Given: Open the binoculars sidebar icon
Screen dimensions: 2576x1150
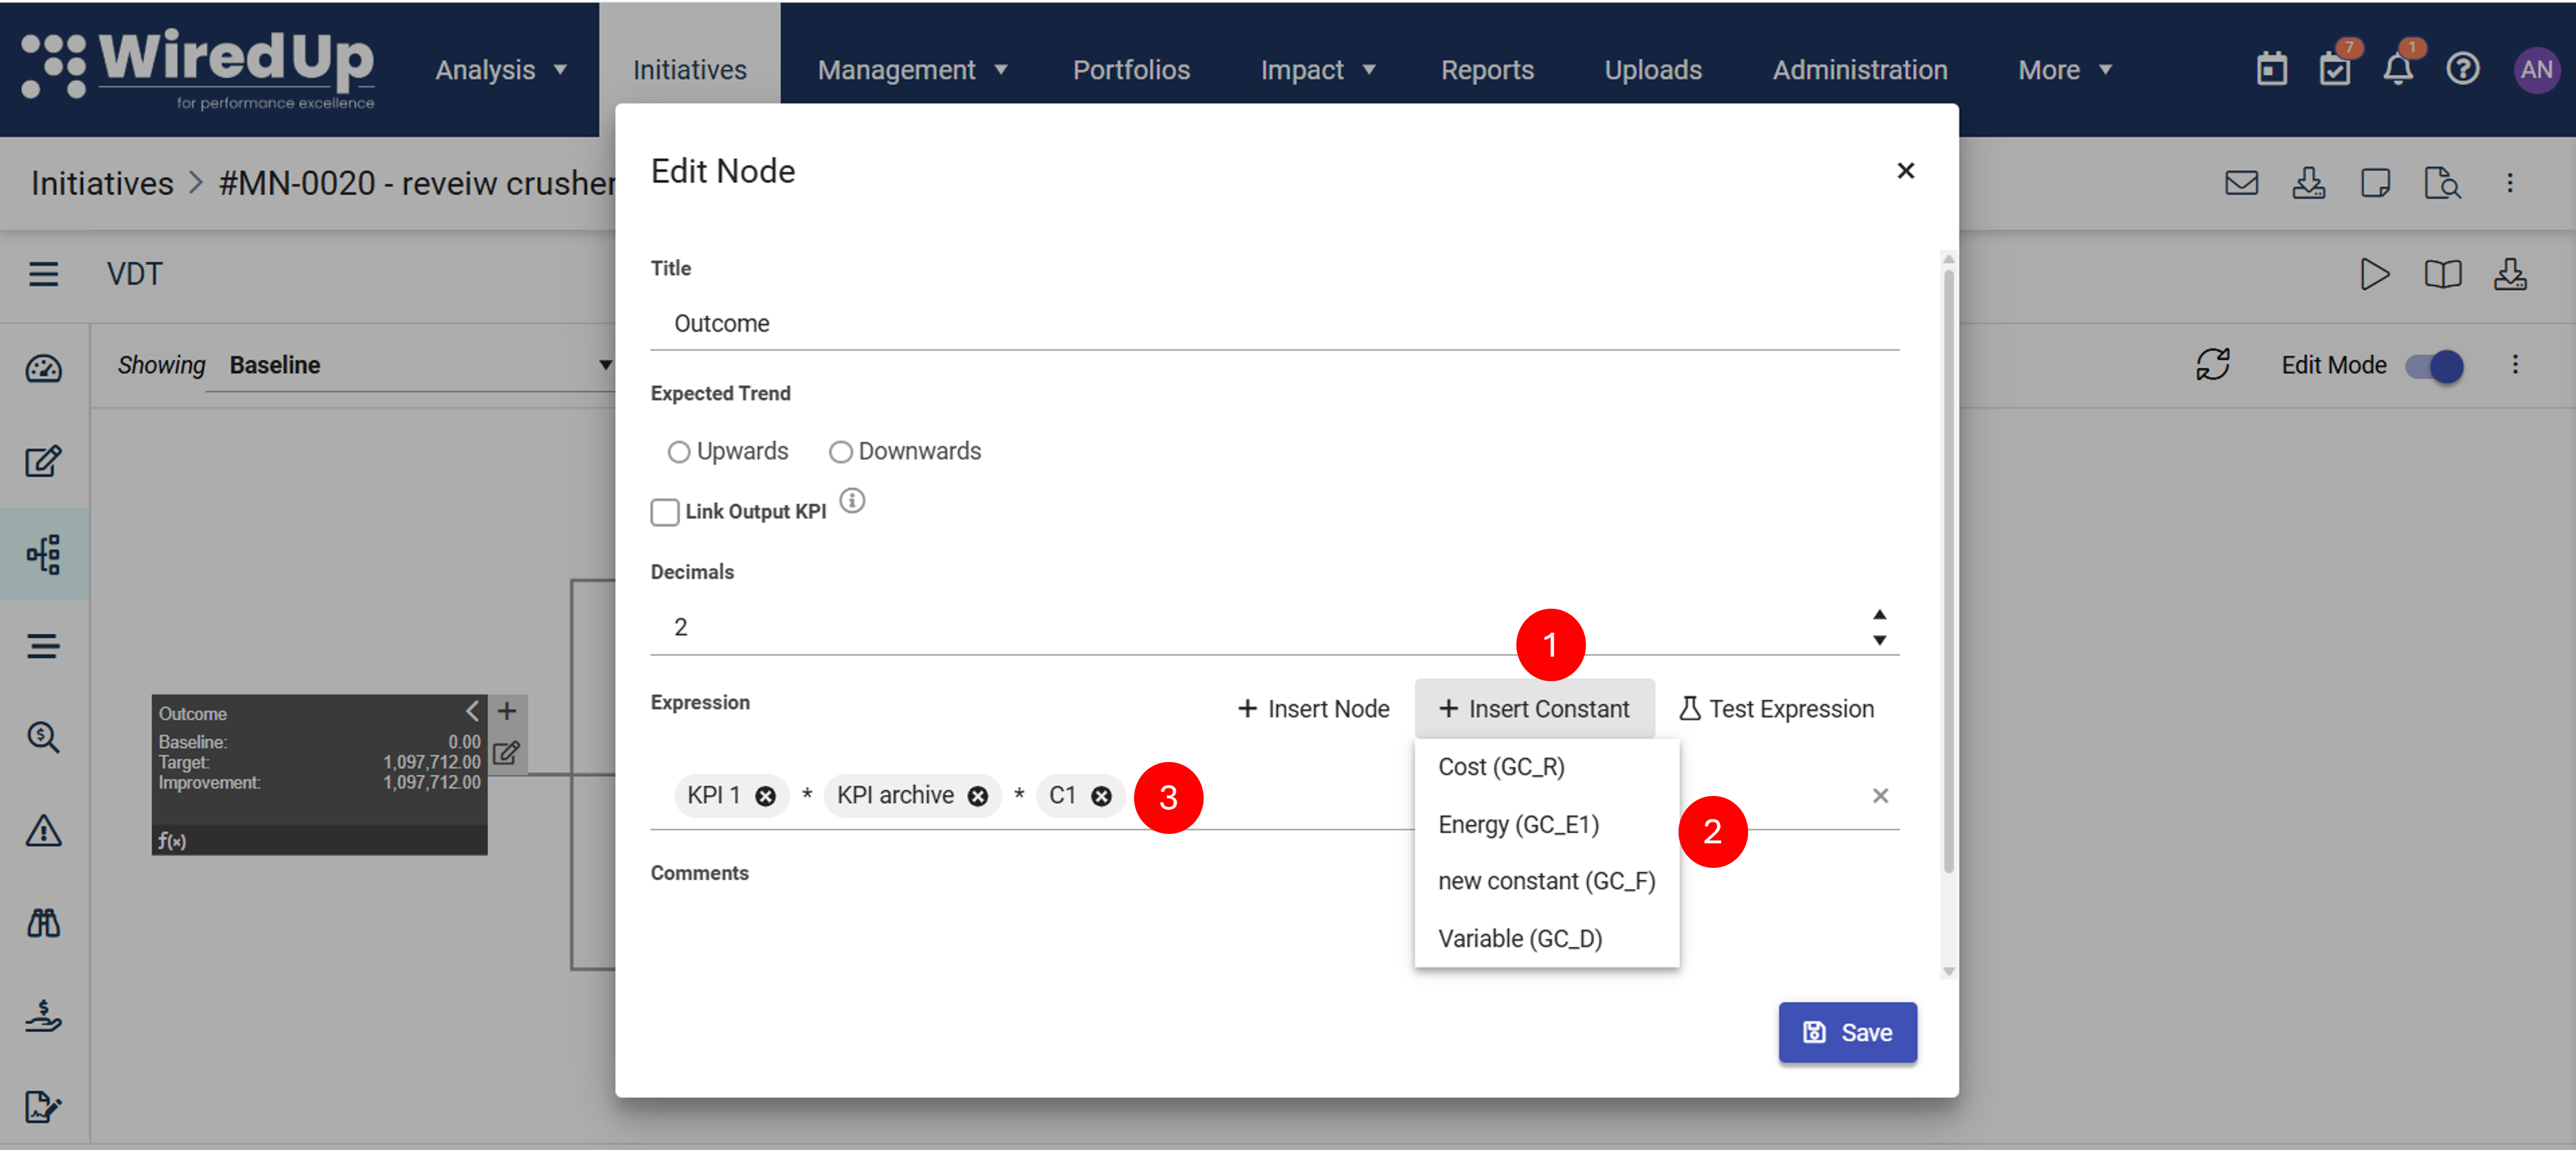Looking at the screenshot, I should pyautogui.click(x=43, y=923).
